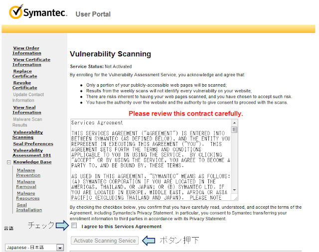
Task: Open the Malware Resources article
Action: (28, 196)
